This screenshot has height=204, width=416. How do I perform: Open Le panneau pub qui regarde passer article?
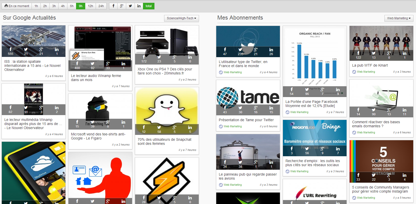pyautogui.click(x=248, y=176)
